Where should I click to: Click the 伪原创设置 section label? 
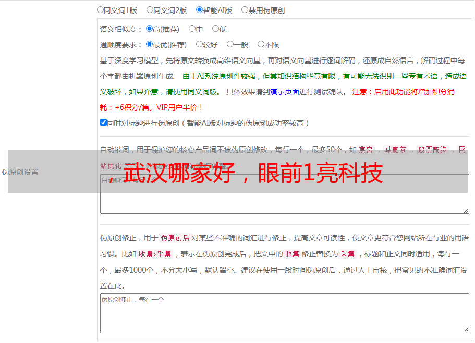(20, 172)
